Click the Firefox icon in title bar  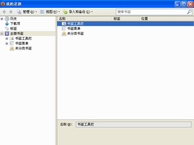[x=3, y=4]
